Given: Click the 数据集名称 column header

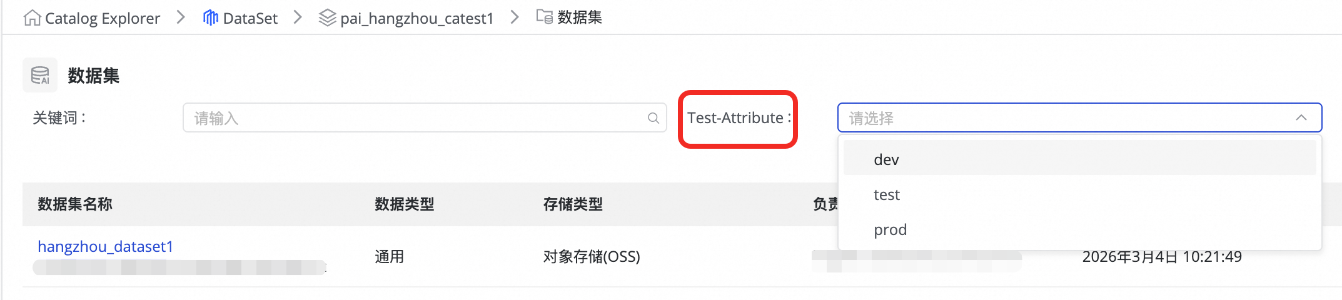Looking at the screenshot, I should 75,204.
